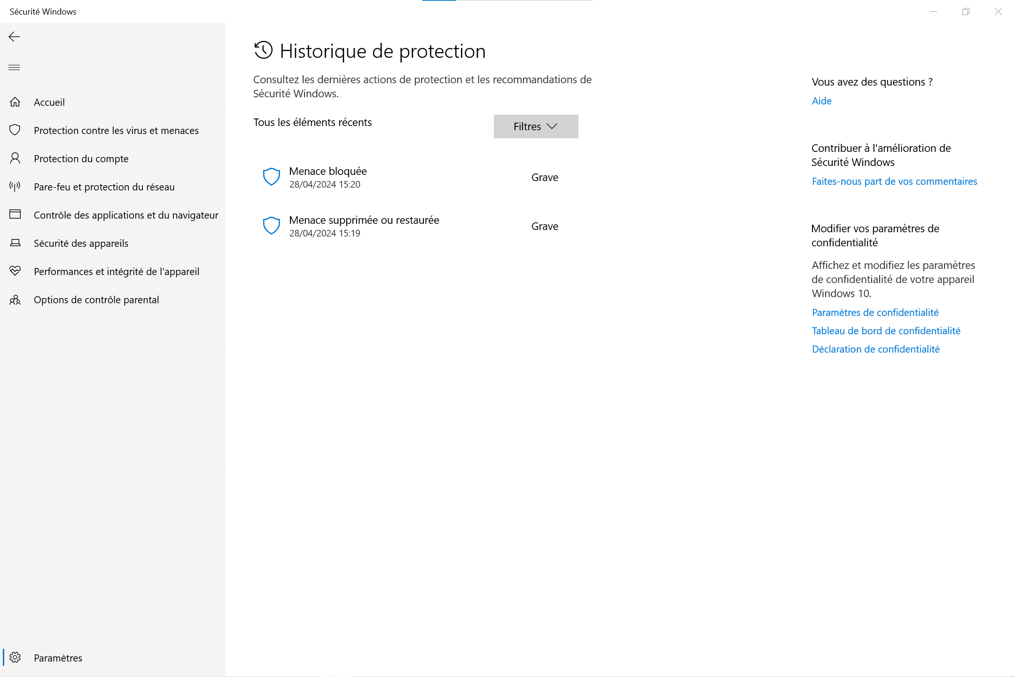Screen dimensions: 1015x677
Task: Toggle the hamburger navigation menu
Action: 14,67
